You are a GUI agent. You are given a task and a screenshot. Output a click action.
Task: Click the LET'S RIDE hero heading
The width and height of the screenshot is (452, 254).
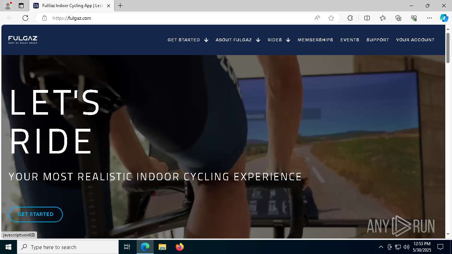tap(55, 122)
